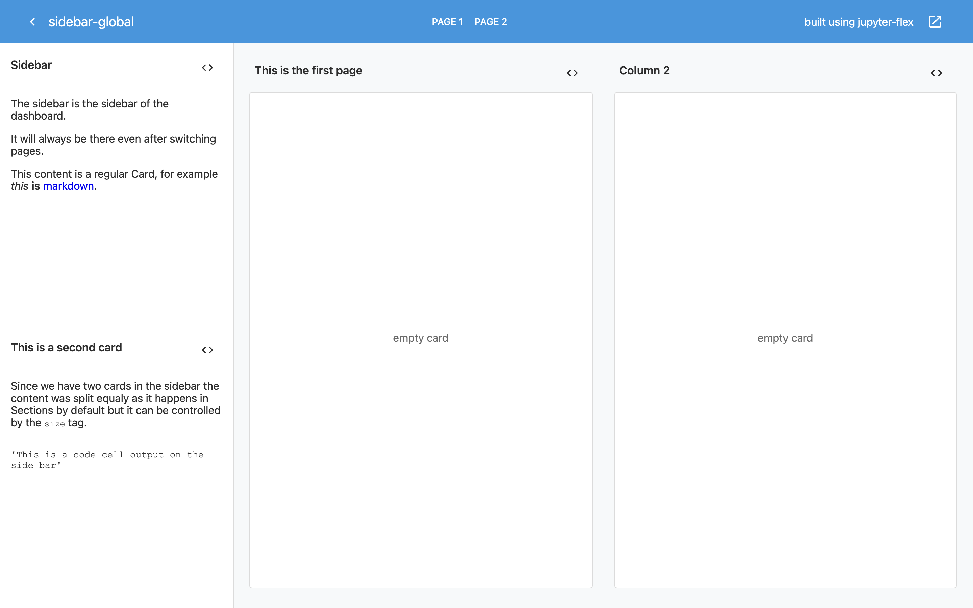The width and height of the screenshot is (973, 608).
Task: Open the external link icon in header
Action: 935,22
